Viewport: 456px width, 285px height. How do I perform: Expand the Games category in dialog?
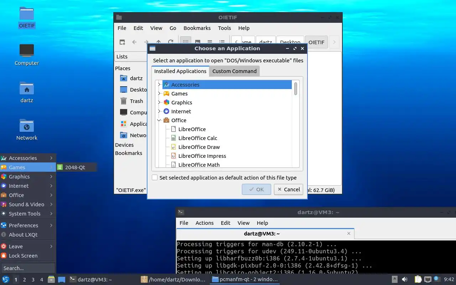click(159, 93)
